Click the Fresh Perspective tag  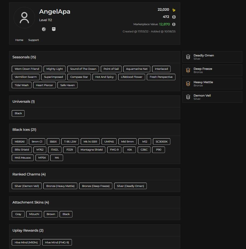click(161, 77)
